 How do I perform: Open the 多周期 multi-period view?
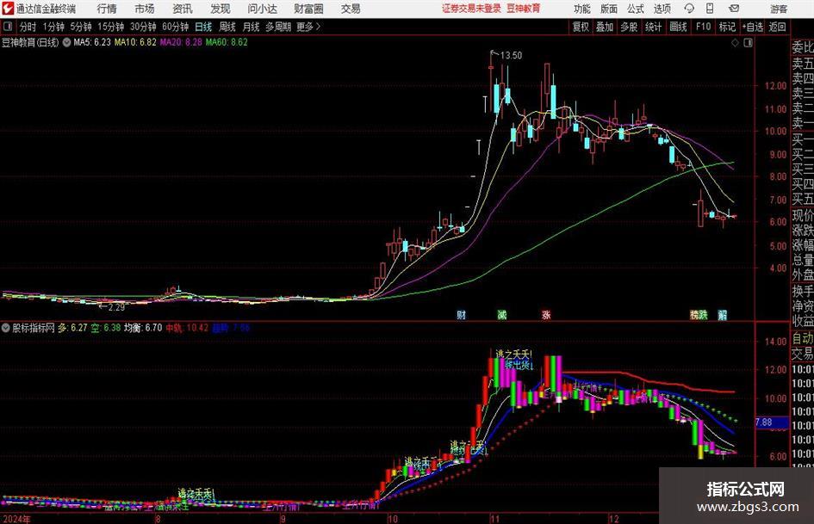click(278, 27)
